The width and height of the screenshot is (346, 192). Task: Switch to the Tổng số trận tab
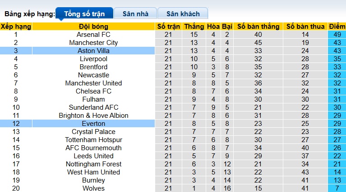[84, 13]
